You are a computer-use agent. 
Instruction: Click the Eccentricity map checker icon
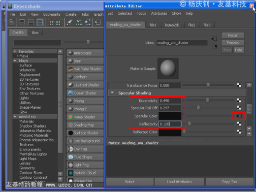(239, 100)
